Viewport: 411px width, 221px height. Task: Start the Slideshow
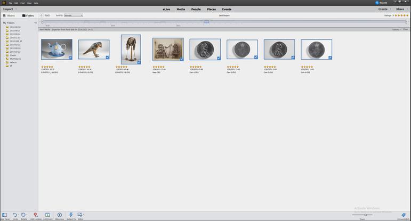click(x=59, y=215)
